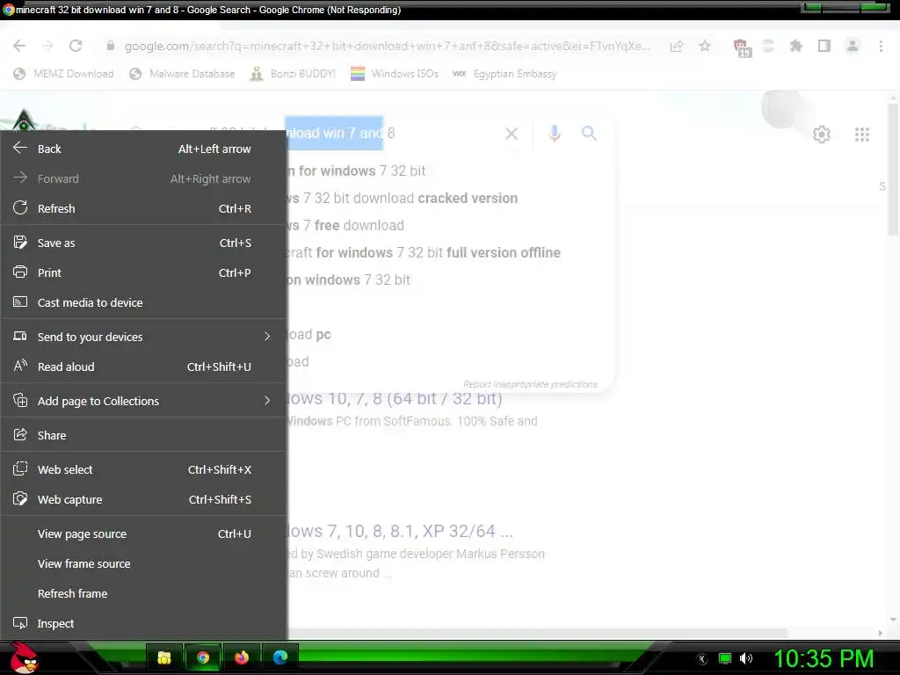Viewport: 900px width, 675px height.
Task: Show hidden tray icons arrow
Action: point(702,659)
